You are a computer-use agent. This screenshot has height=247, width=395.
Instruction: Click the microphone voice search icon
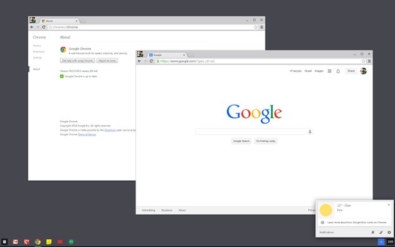point(310,132)
